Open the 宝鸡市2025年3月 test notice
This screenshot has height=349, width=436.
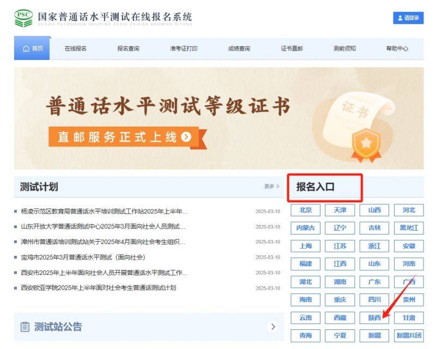point(83,258)
